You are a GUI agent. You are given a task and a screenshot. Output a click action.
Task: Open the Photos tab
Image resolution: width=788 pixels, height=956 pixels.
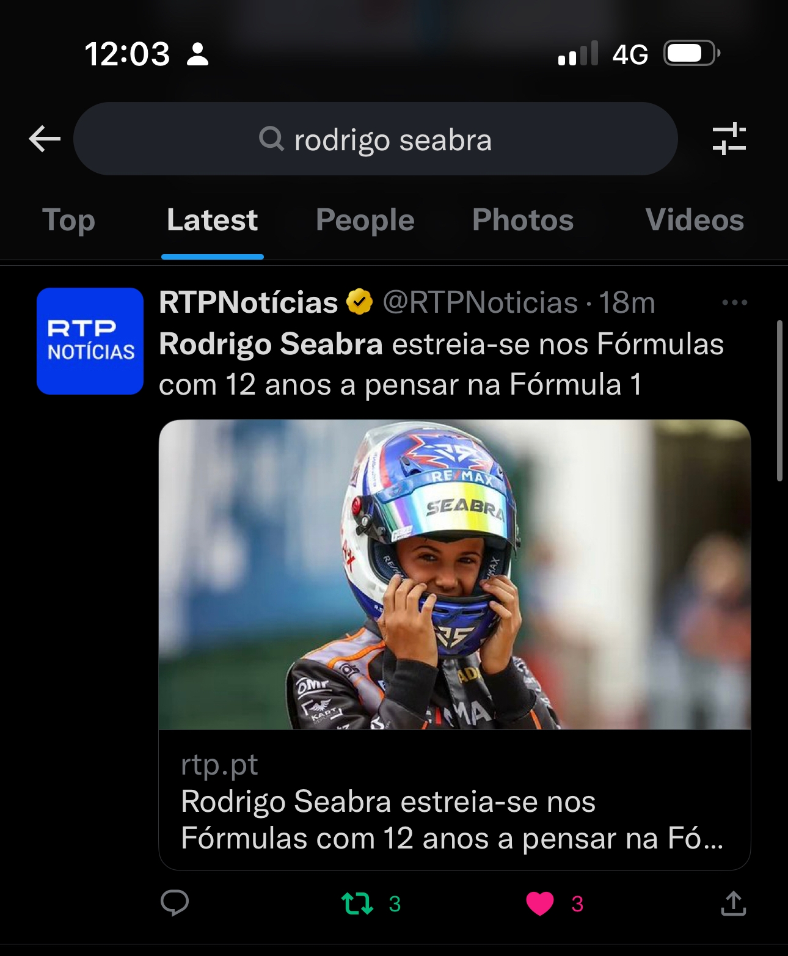click(x=523, y=221)
